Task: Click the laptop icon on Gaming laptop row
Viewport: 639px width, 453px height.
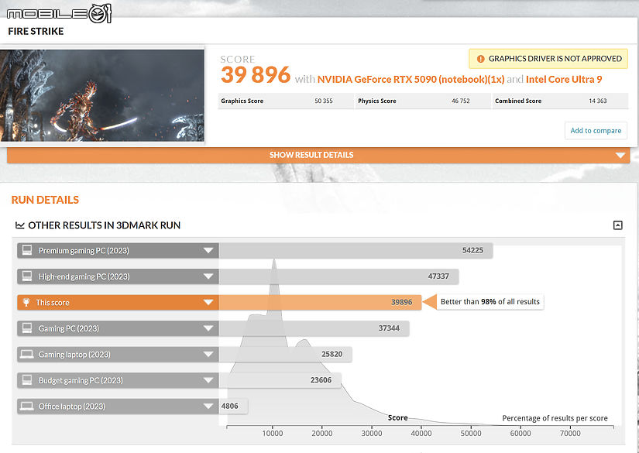Action: pyautogui.click(x=27, y=354)
